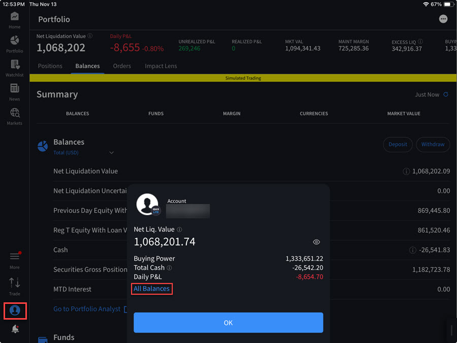Open the All Balances link

click(x=151, y=289)
